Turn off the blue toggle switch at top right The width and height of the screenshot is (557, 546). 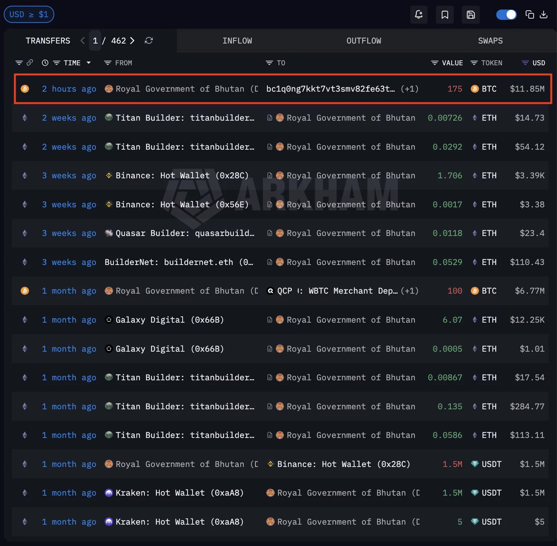pos(506,14)
